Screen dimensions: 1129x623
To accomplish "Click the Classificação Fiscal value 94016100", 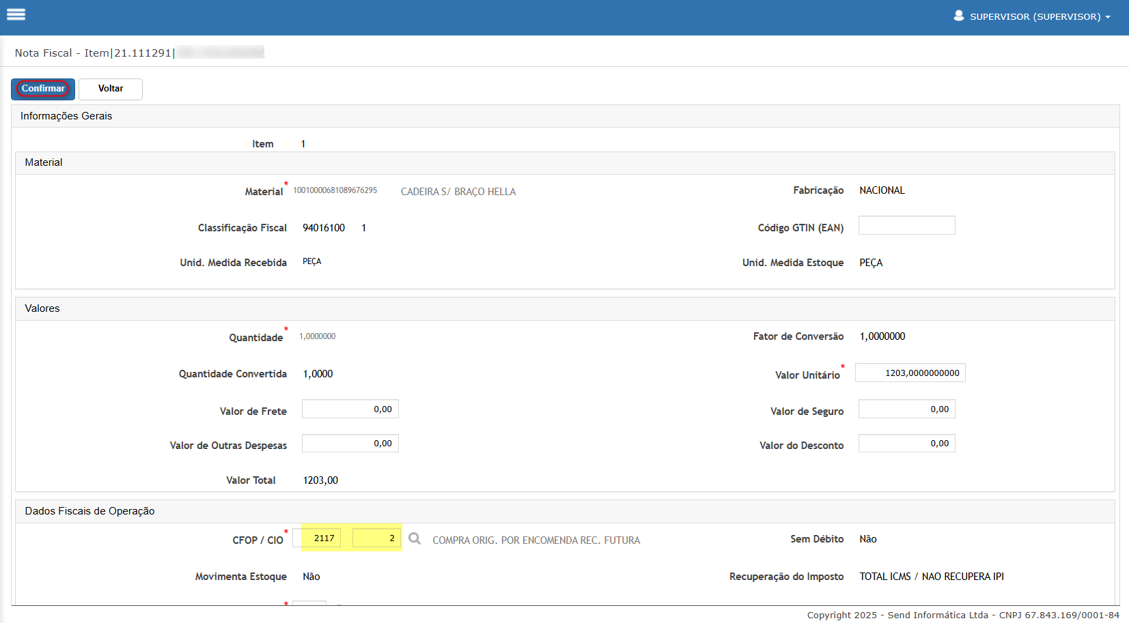I will (324, 228).
